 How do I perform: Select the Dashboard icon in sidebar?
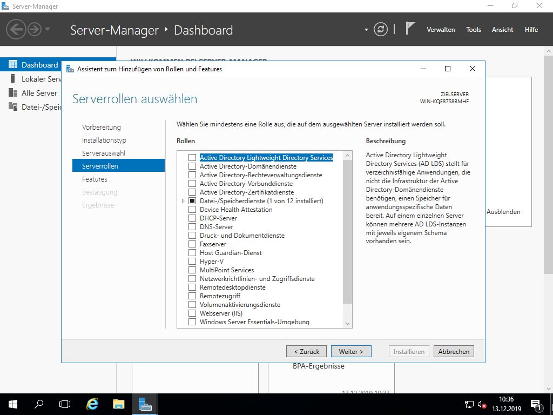click(x=13, y=65)
